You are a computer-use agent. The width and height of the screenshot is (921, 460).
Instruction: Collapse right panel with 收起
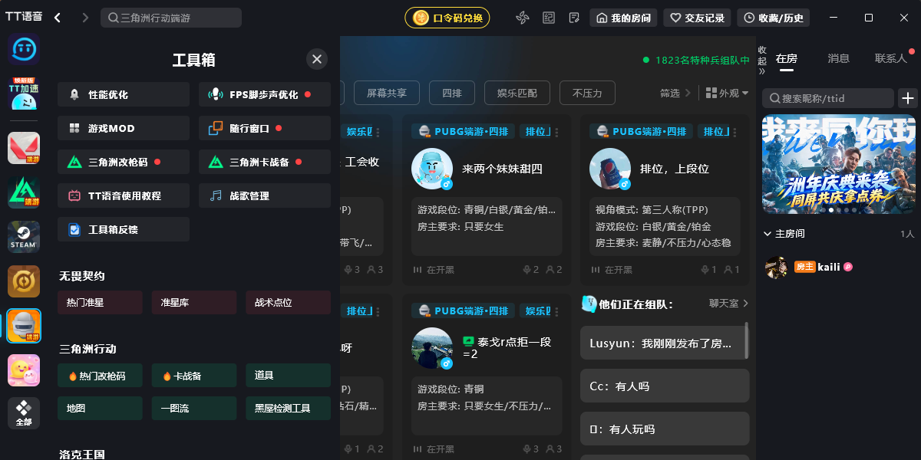(x=762, y=59)
